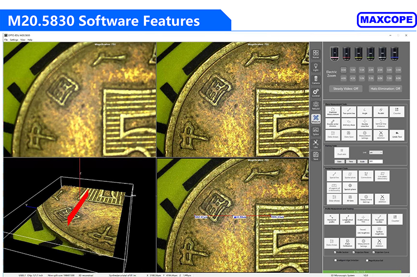The height and width of the screenshot is (277, 417).
Task: Choose the Horizontal profile tool
Action: pyautogui.click(x=332, y=219)
